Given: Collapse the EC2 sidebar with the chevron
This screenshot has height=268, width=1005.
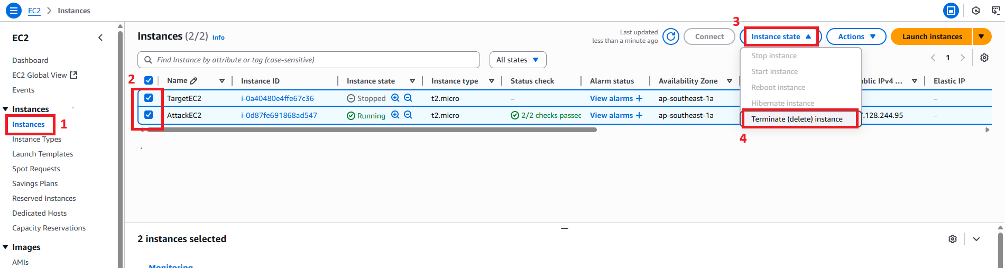Looking at the screenshot, I should (100, 38).
